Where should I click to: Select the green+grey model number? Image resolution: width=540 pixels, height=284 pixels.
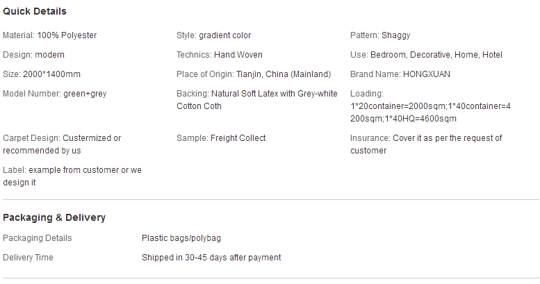[85, 94]
